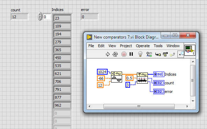This screenshot has height=129, width=207.
Task: Click Indices array element 877
Action: [62, 97]
